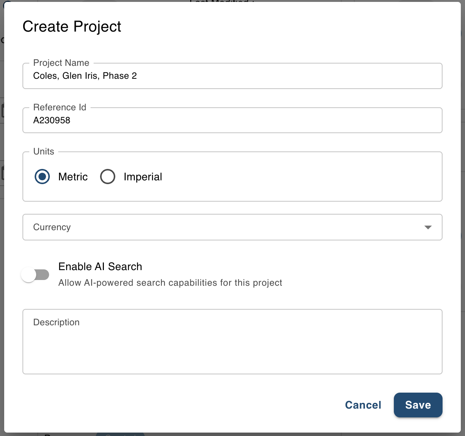The image size is (465, 436).
Task: Cancel project creation
Action: (363, 405)
